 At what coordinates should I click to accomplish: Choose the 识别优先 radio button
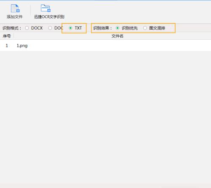117,28
